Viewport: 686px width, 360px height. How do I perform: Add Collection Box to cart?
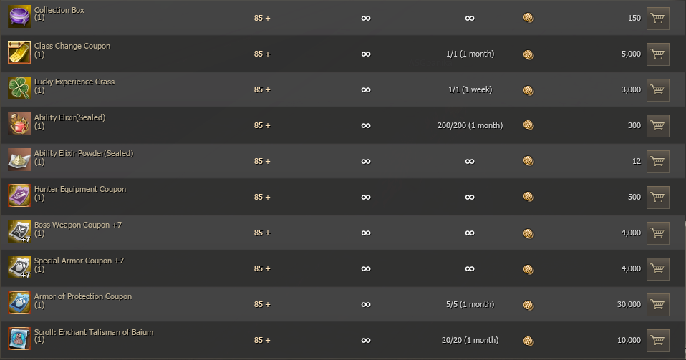657,18
